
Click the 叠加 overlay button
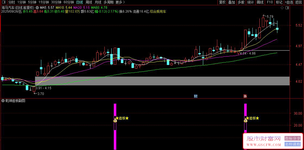232,2
